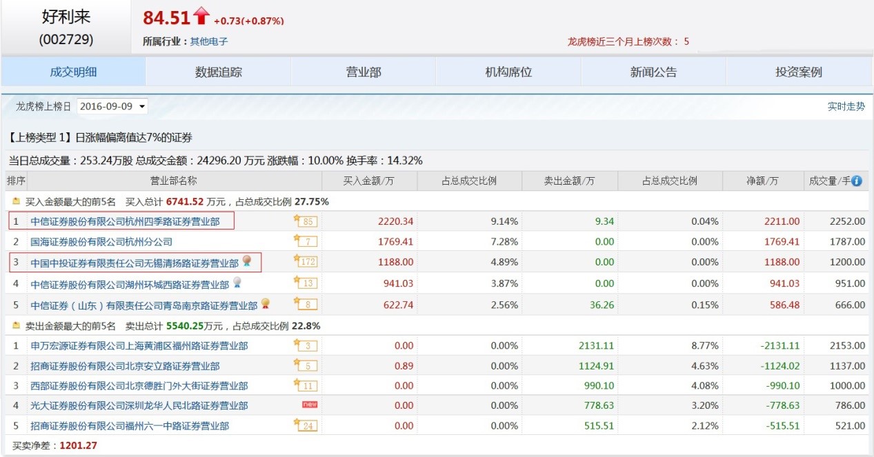Click folder icon before 买入金额最大的前5名

[x=16, y=201]
